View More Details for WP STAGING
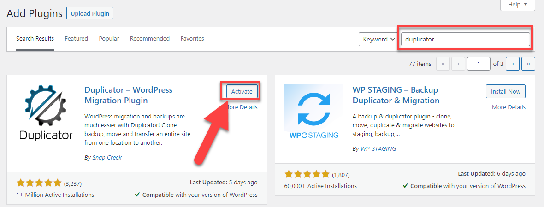Viewport: 544px width, 207px height. click(509, 107)
